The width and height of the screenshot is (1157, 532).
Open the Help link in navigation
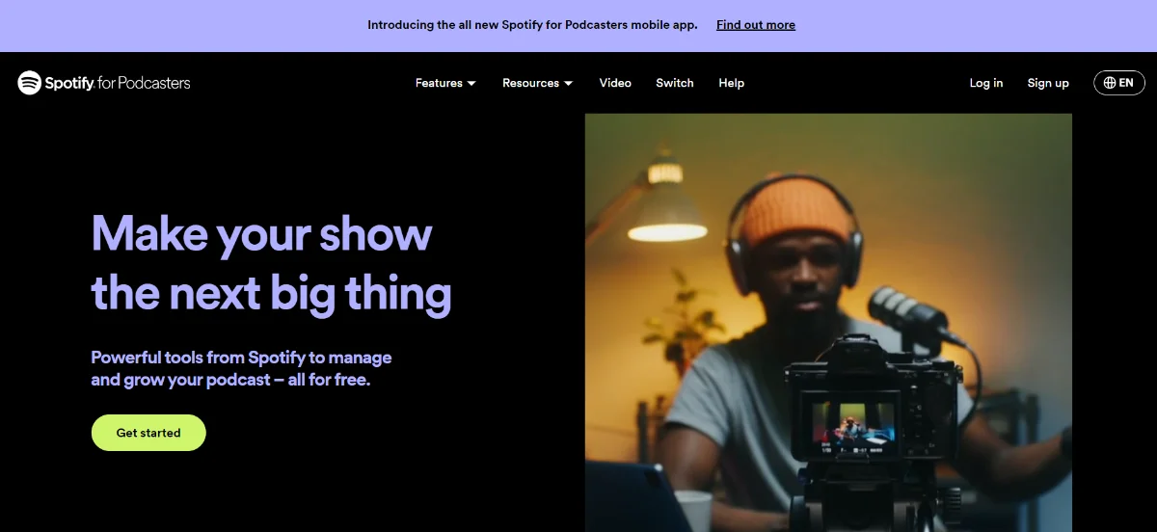(x=732, y=83)
